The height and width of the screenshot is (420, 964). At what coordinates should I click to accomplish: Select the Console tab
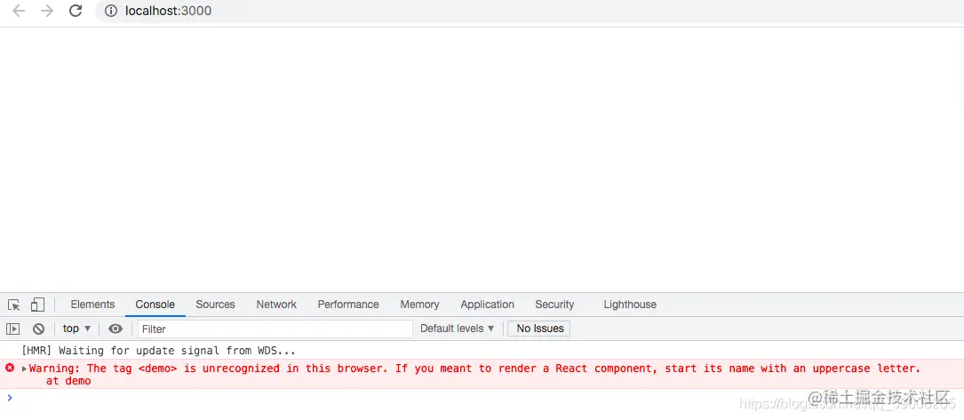click(x=155, y=305)
